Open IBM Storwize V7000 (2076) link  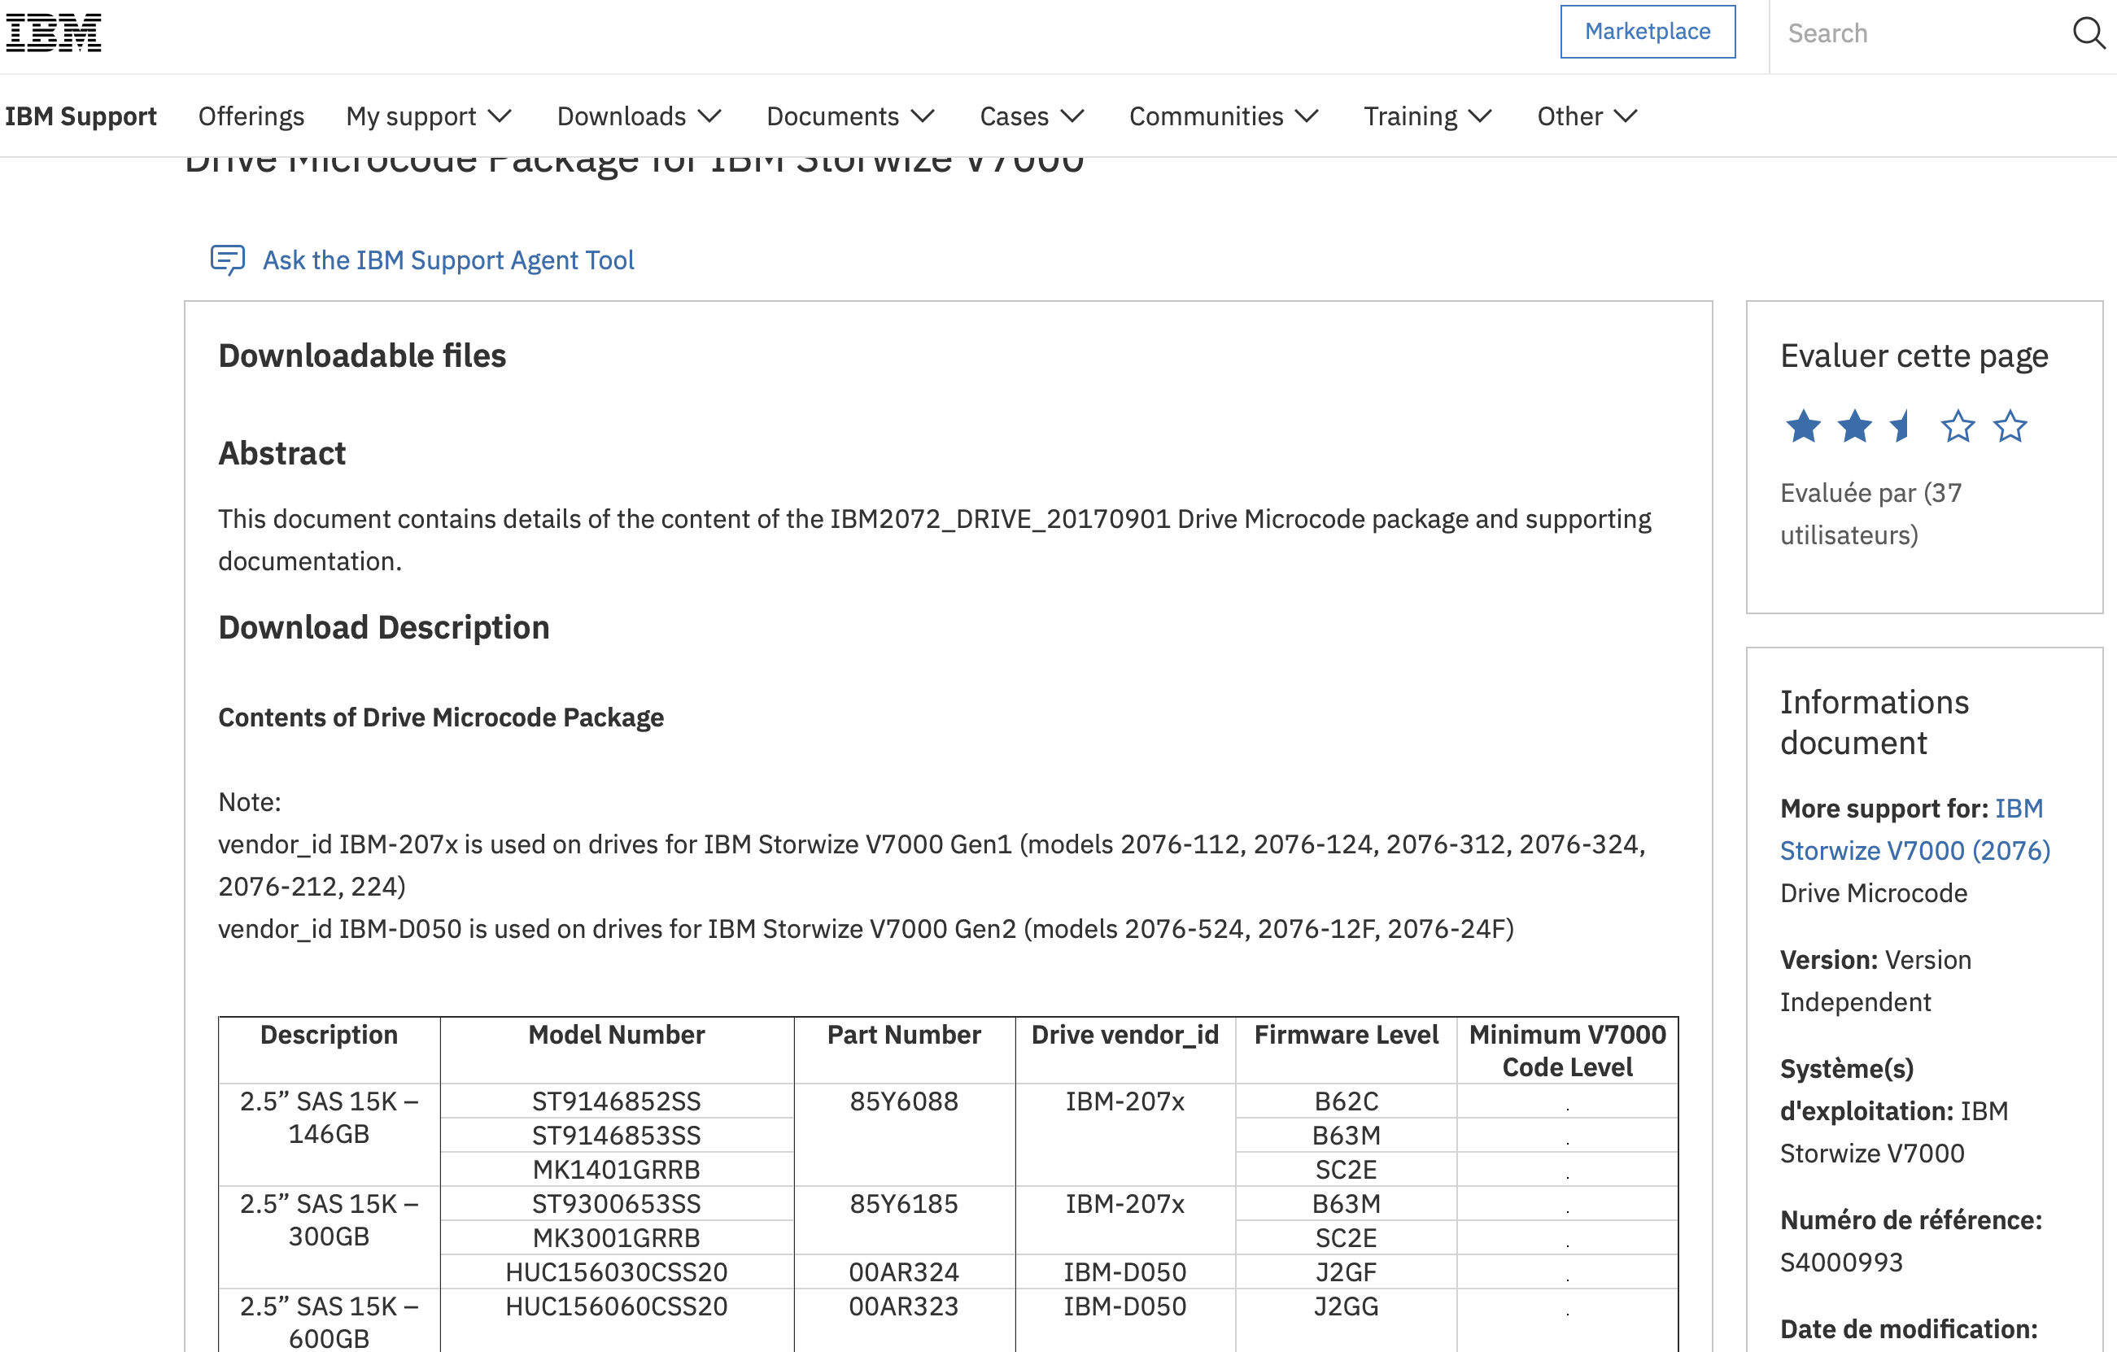[x=1914, y=850]
